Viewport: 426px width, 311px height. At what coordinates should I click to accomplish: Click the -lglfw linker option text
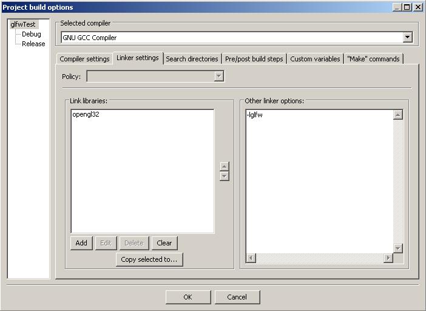click(254, 115)
